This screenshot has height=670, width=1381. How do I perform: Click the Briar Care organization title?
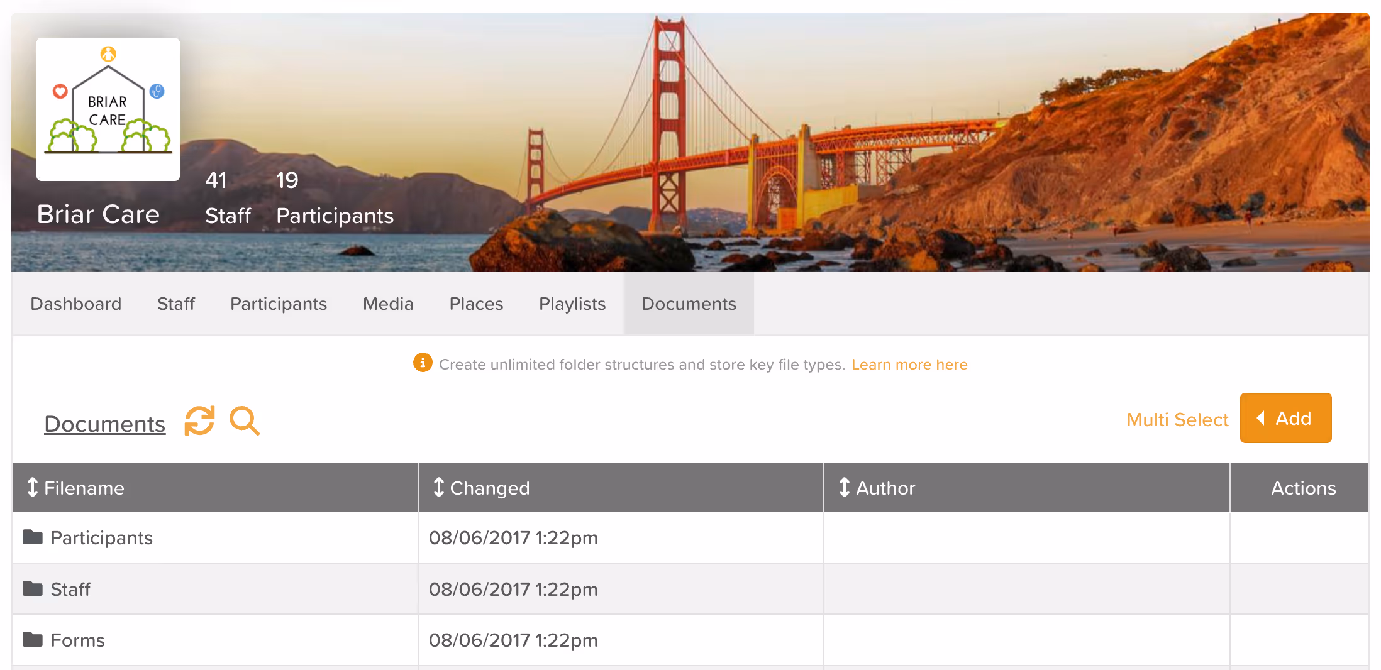(x=98, y=214)
